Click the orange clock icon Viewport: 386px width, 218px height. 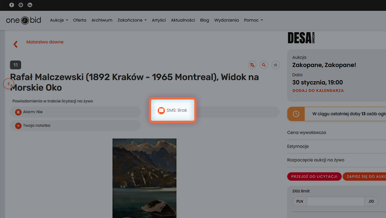296,114
